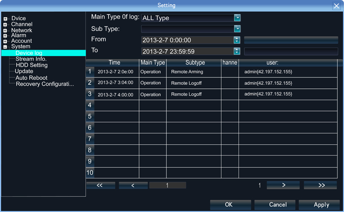Open Recovery Configurati... item
Image resolution: width=344 pixels, height=212 pixels.
[45, 84]
